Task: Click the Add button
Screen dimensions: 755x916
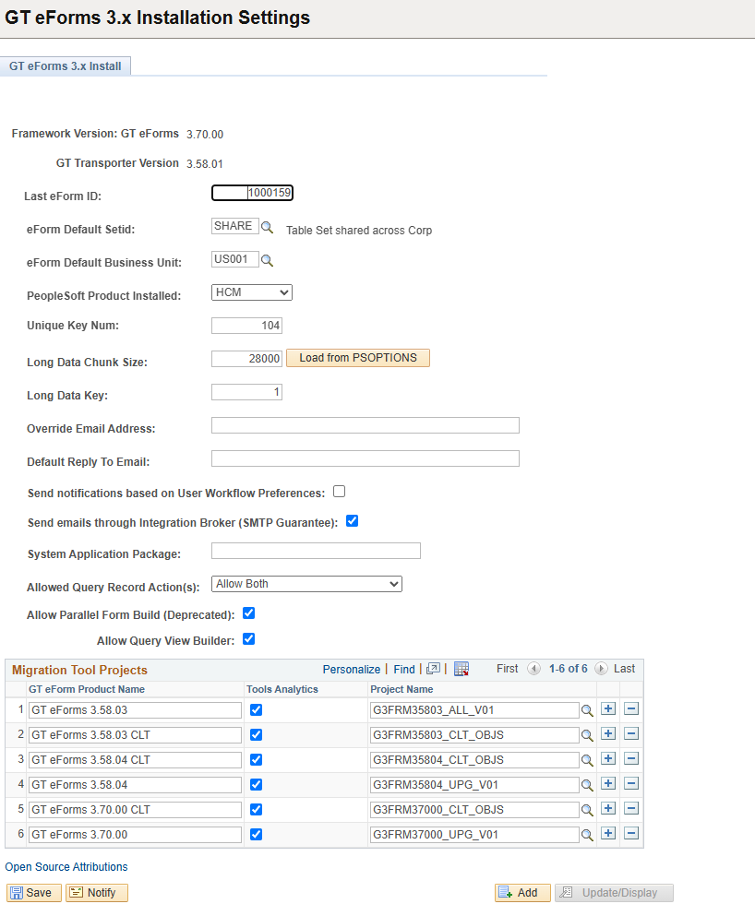Action: (x=522, y=893)
